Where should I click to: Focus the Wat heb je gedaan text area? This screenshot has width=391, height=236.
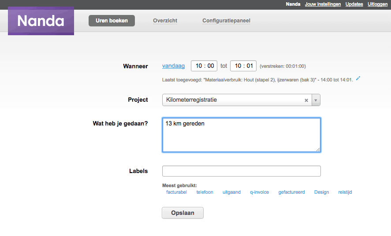point(242,135)
